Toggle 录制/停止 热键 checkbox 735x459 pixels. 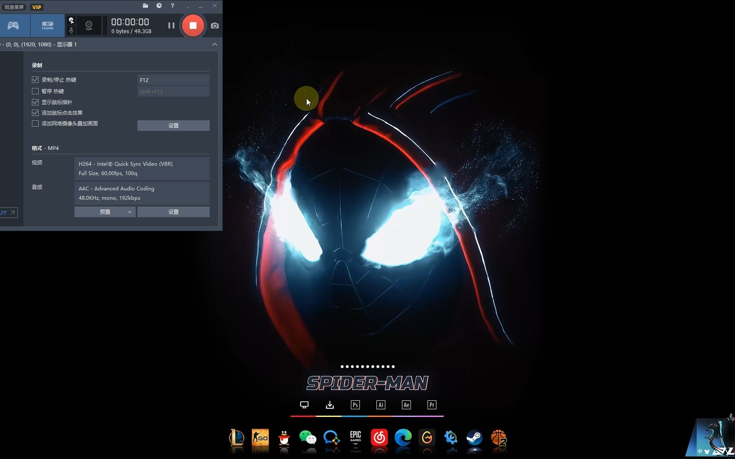[35, 79]
